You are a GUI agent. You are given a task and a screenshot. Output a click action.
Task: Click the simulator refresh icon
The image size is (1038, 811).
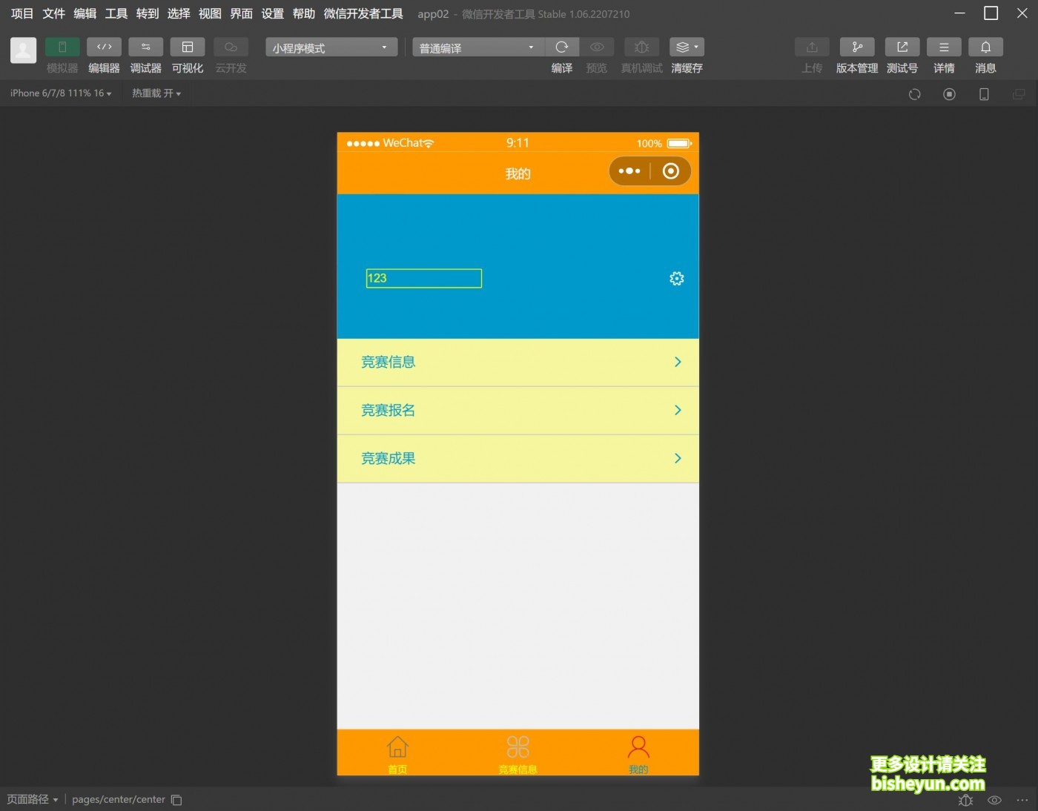(x=915, y=94)
